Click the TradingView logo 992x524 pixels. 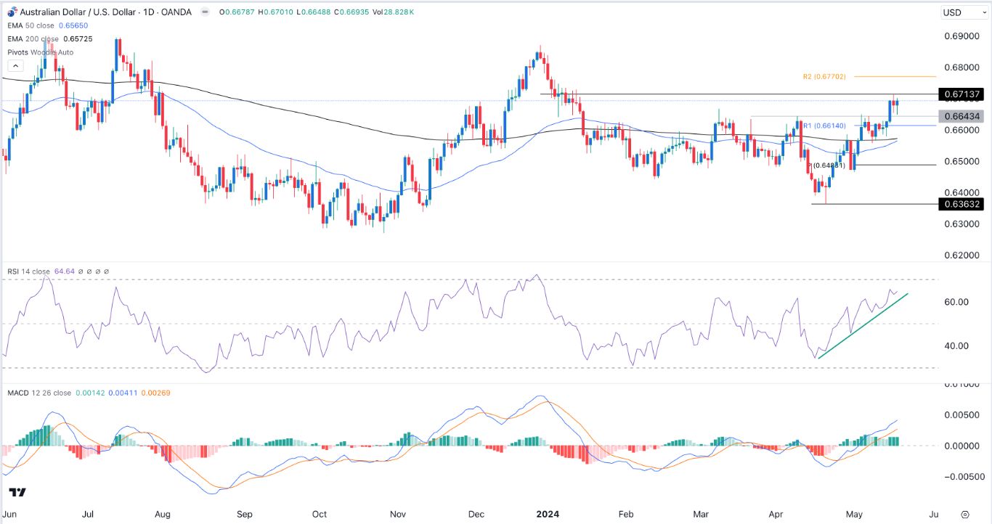point(18,492)
